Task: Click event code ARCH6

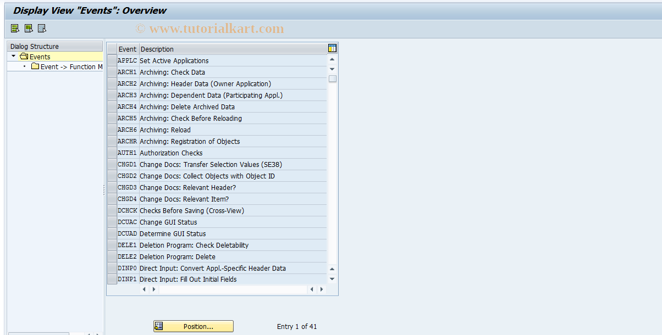Action: point(127,130)
